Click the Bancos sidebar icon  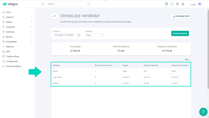4,37
